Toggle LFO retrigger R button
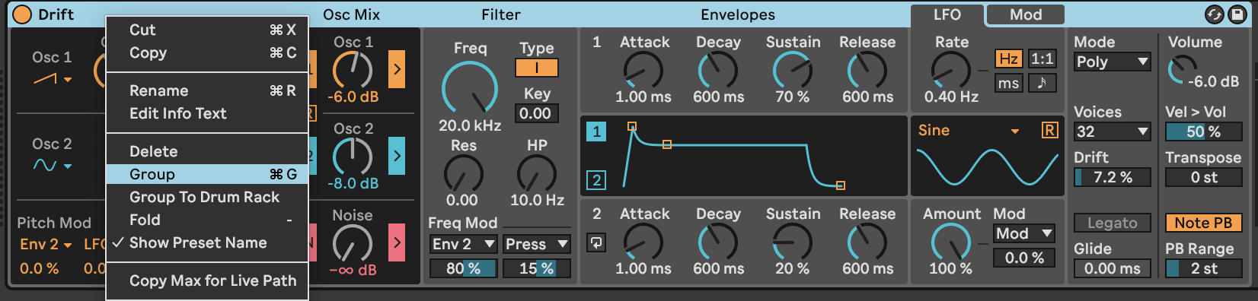This screenshot has height=301, width=1258. (x=1049, y=130)
